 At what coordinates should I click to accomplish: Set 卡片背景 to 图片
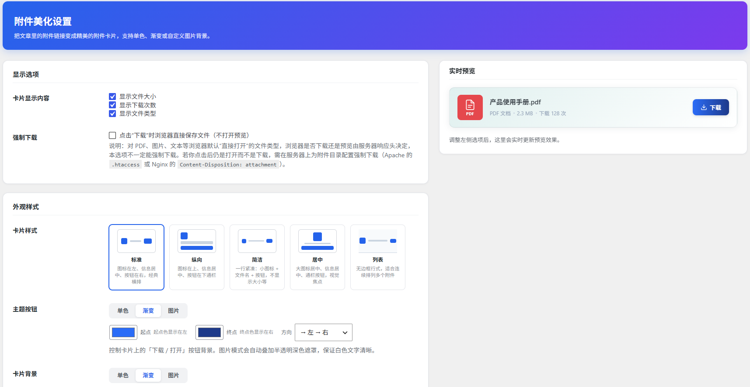pos(174,375)
